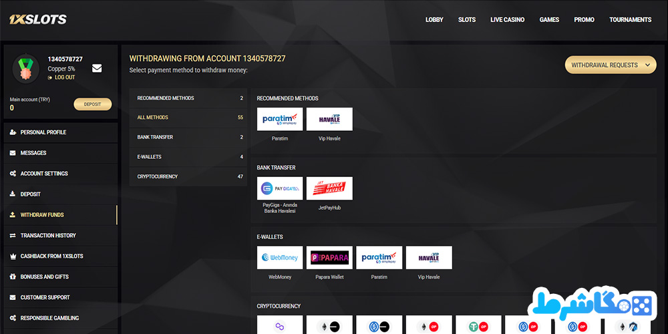Choose the Ethereum Arbitrum cryptocurrency tile
The width and height of the screenshot is (668, 334).
627,325
